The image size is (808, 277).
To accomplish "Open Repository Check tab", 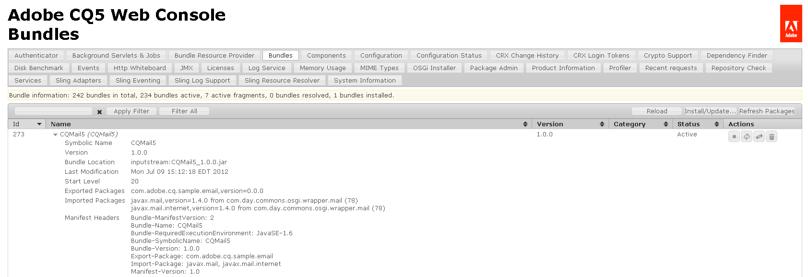I will (739, 68).
